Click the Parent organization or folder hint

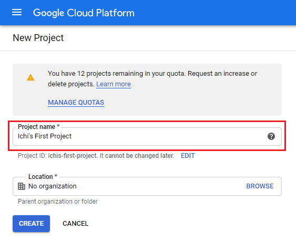[58, 202]
